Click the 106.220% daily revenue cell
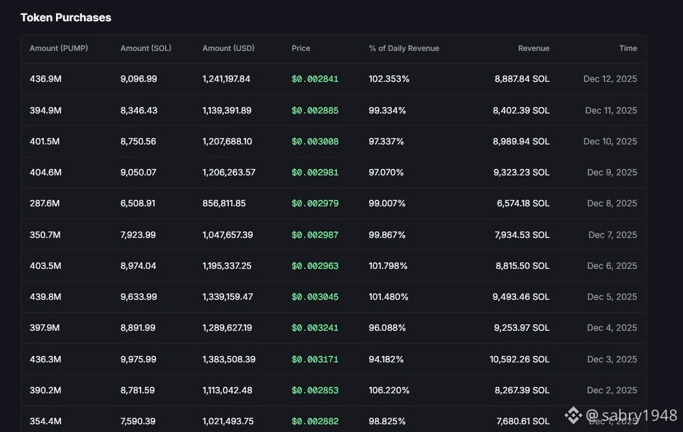 tap(389, 390)
